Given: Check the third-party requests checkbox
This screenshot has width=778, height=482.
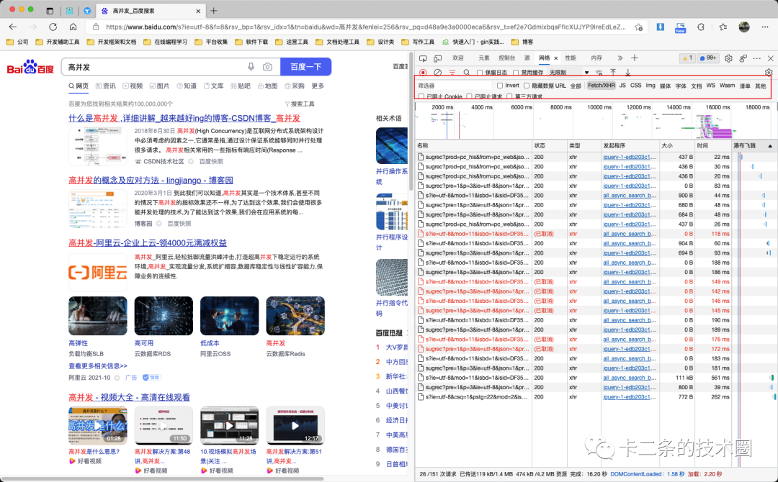Looking at the screenshot, I should (509, 96).
